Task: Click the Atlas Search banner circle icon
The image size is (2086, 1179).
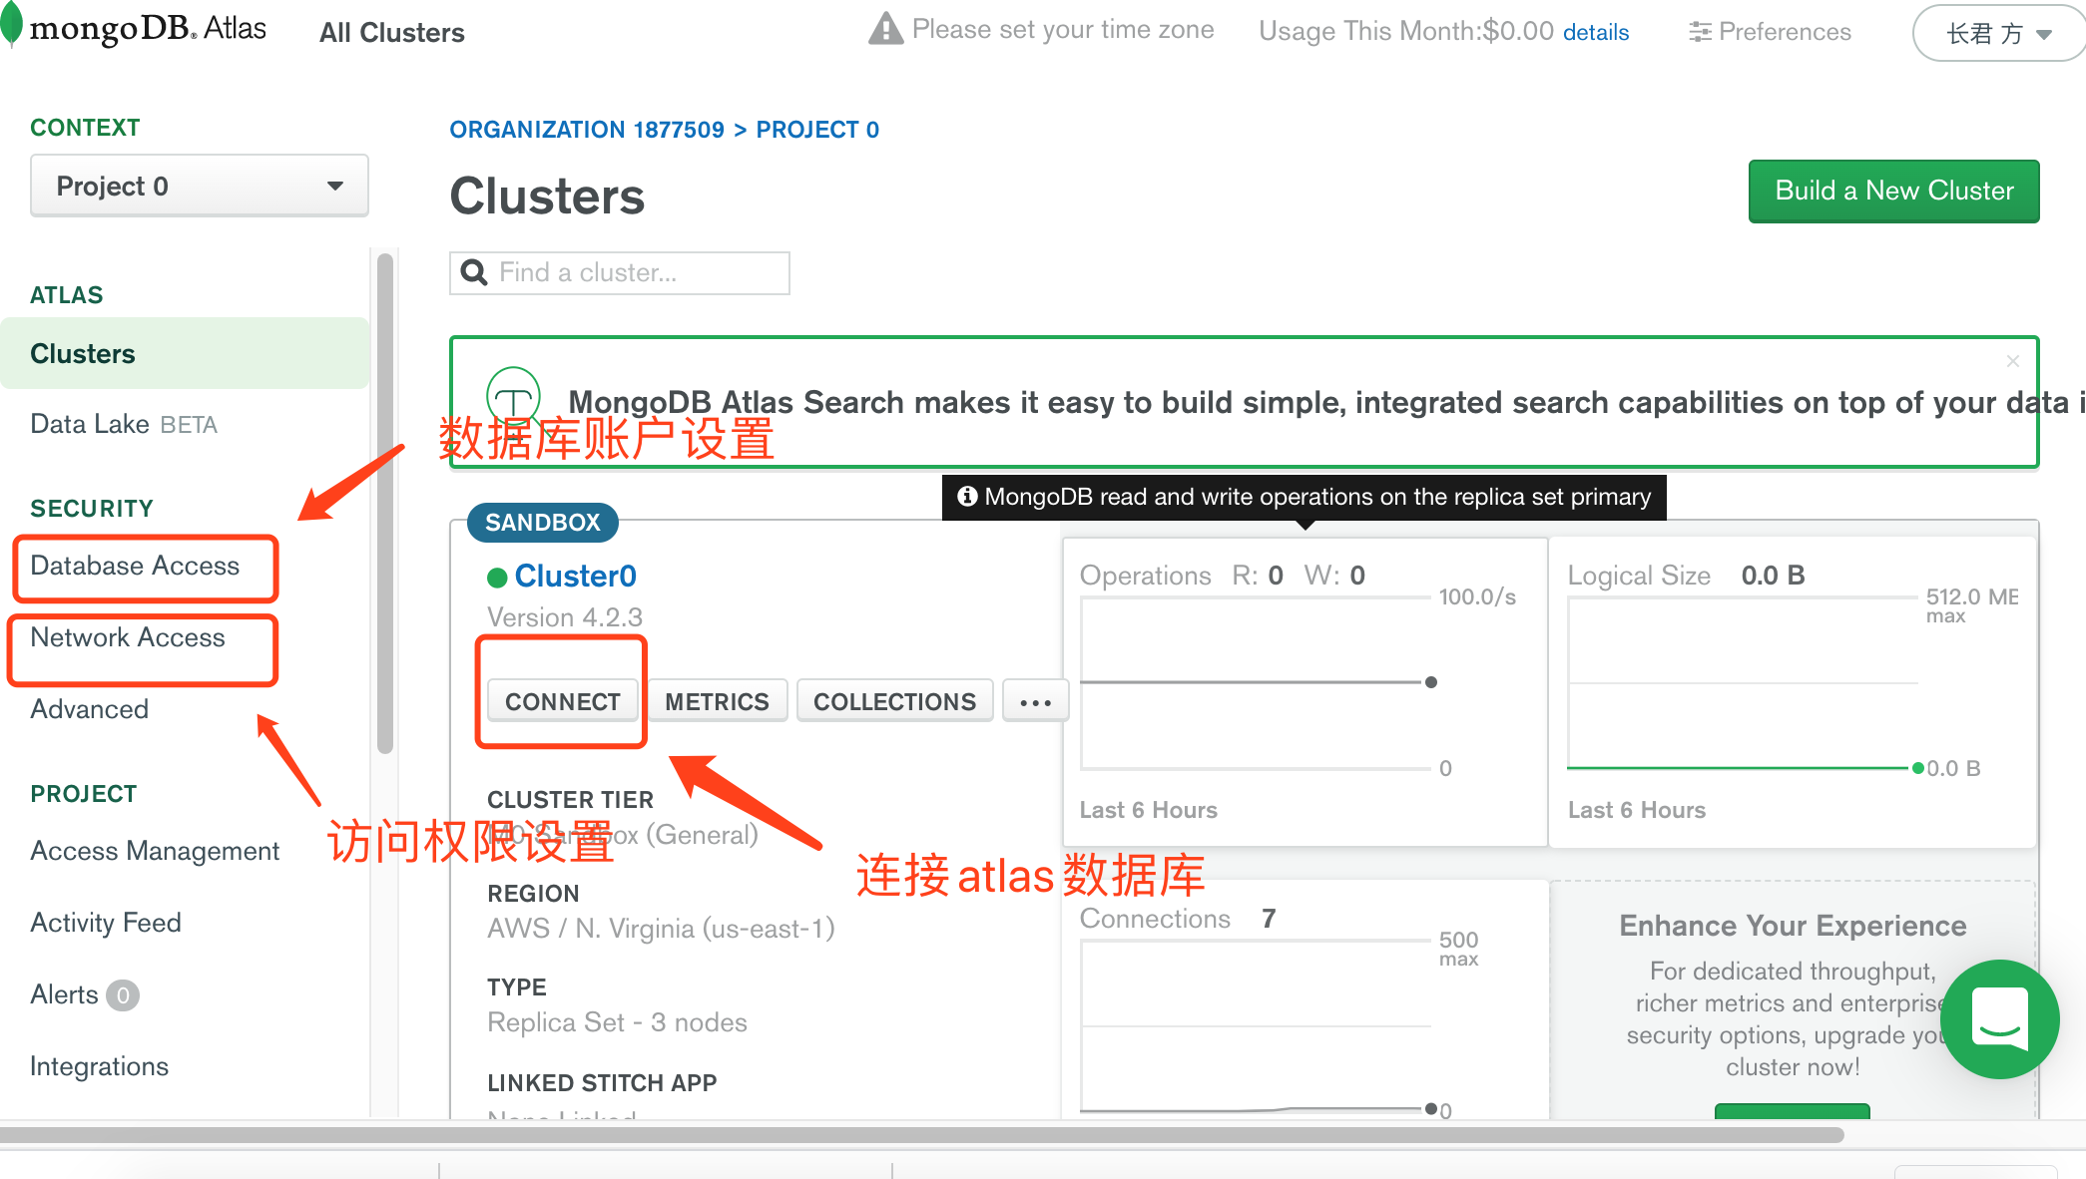Action: tap(513, 395)
